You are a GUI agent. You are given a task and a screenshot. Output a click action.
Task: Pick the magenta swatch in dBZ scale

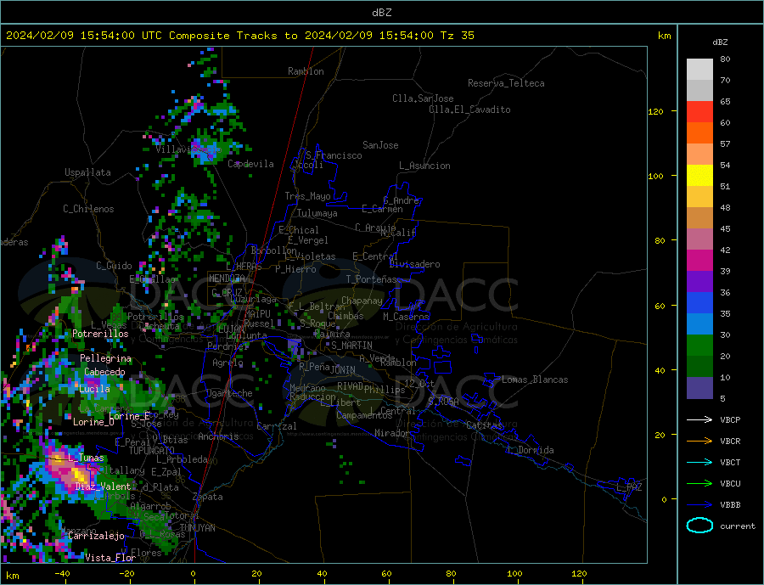[699, 261]
